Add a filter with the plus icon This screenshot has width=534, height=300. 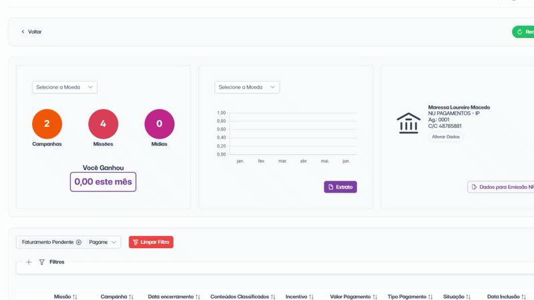[29, 262]
